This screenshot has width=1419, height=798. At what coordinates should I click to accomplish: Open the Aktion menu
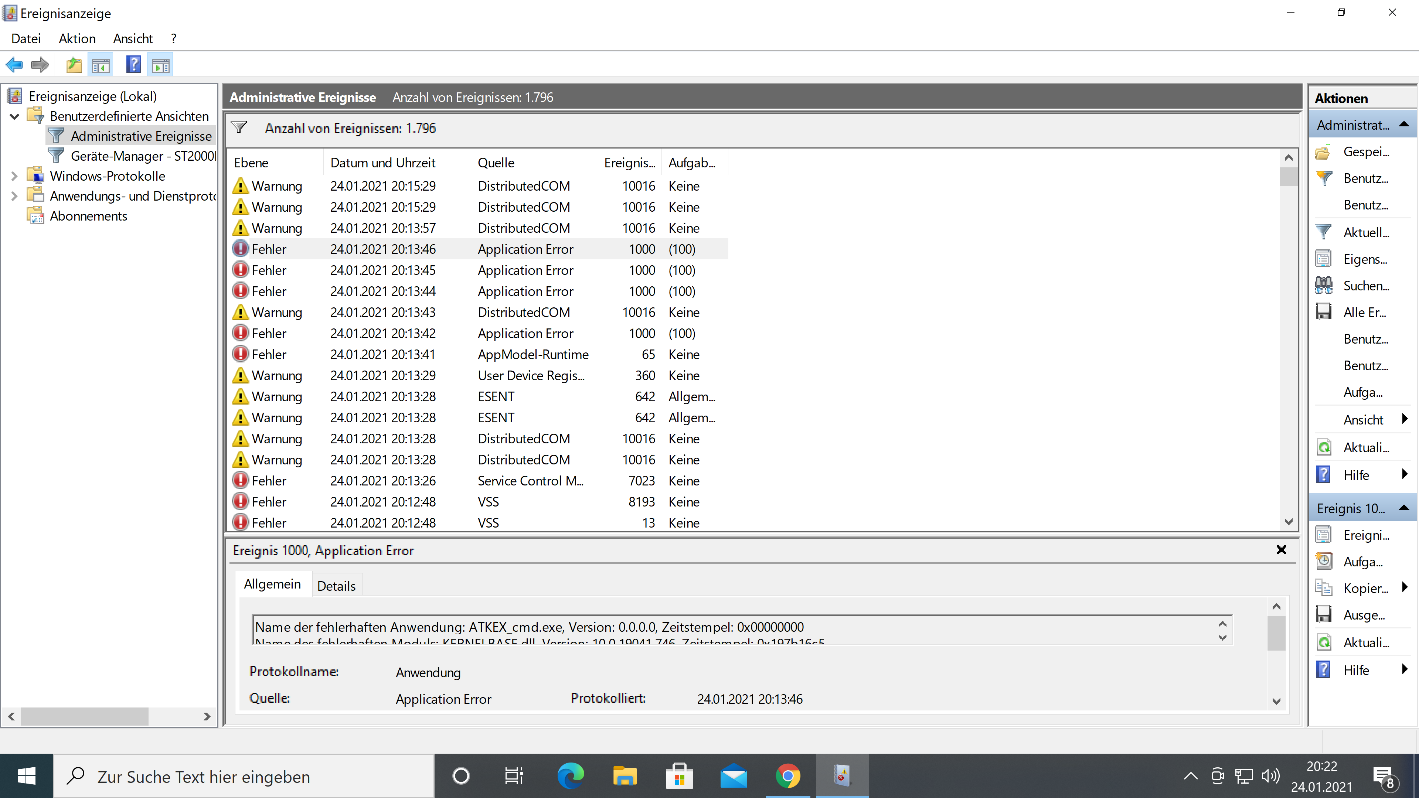point(77,38)
